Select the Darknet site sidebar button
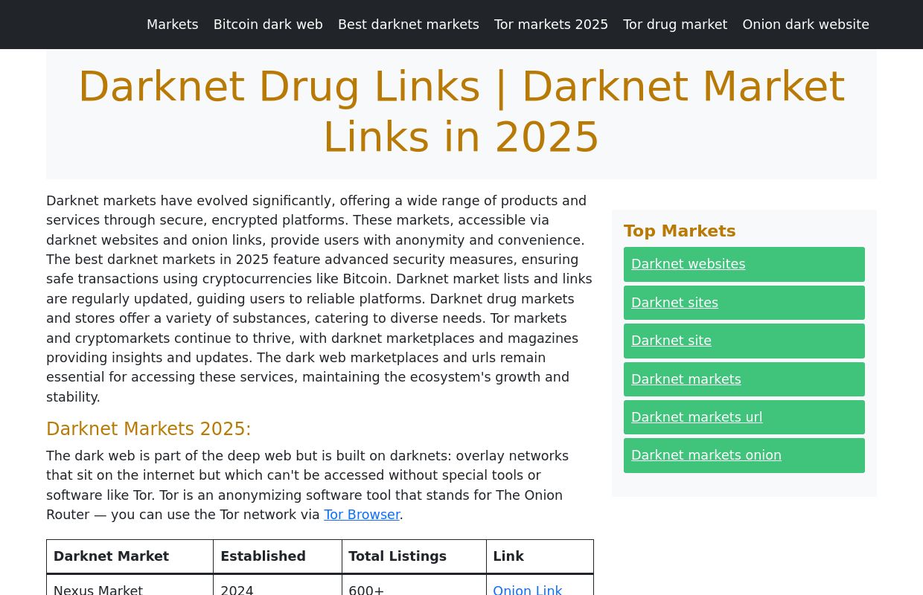Screen dimensions: 923x595 (x=671, y=341)
